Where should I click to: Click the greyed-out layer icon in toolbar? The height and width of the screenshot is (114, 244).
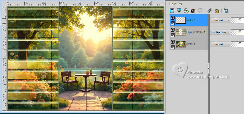pyautogui.click(x=200, y=11)
